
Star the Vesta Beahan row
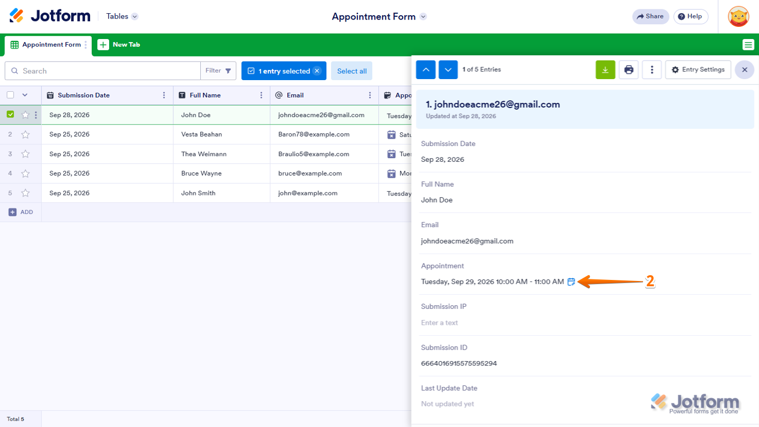click(x=25, y=134)
